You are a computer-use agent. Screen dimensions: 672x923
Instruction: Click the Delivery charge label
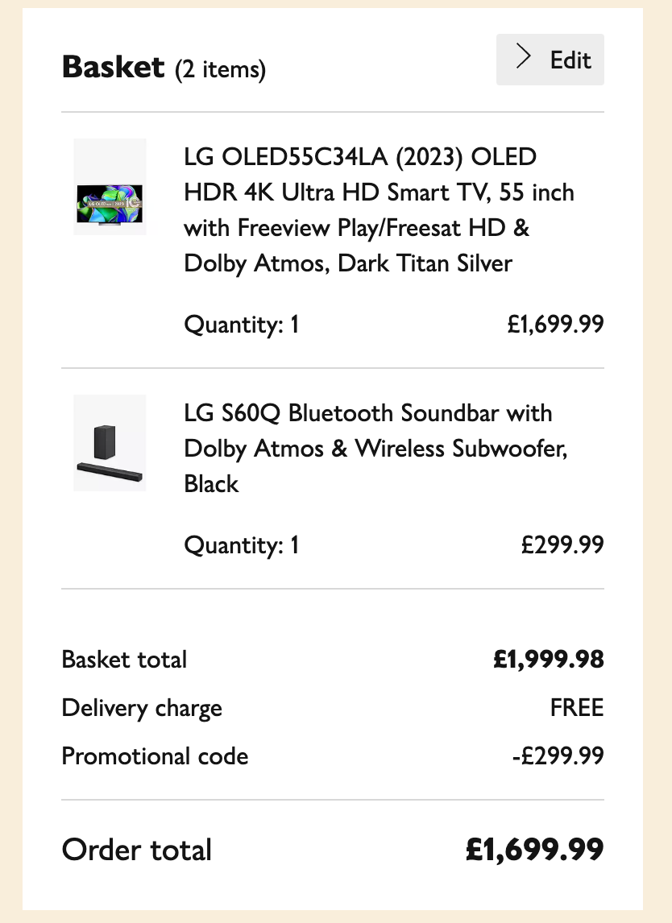(142, 709)
